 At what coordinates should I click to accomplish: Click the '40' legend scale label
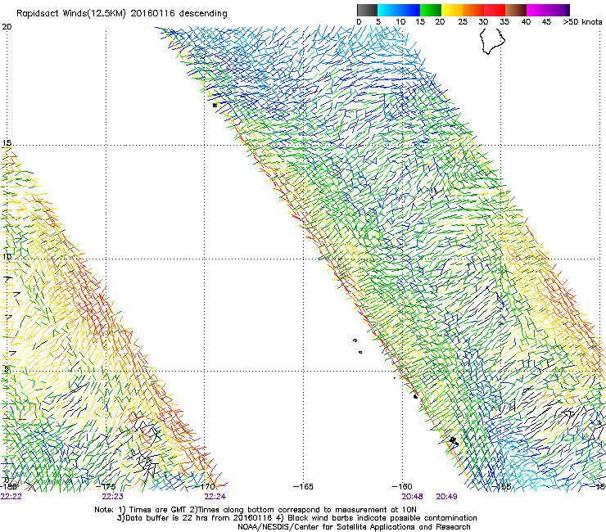[x=526, y=22]
